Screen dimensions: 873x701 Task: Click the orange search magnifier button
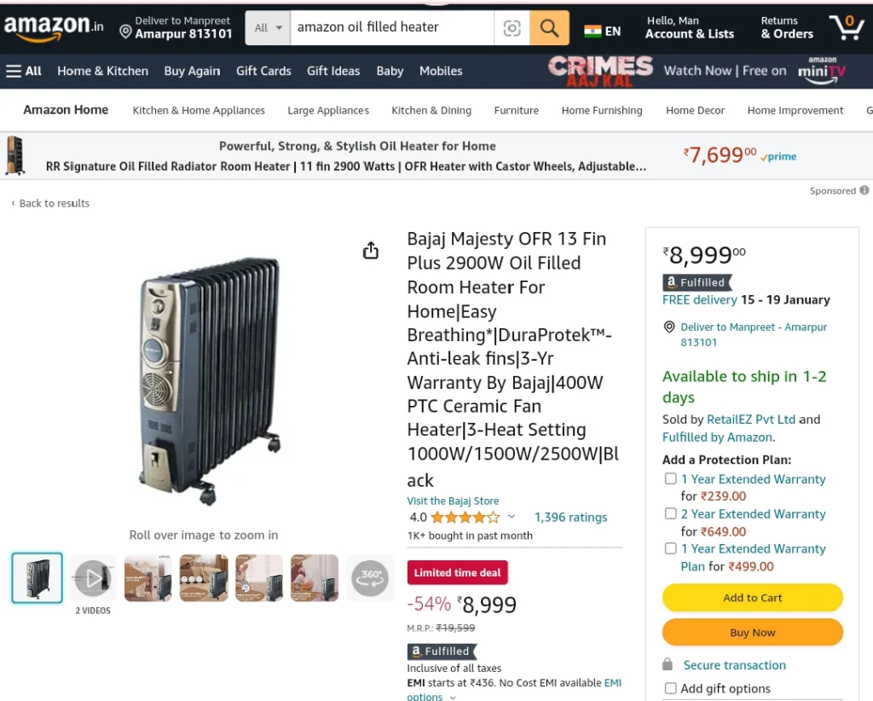(549, 28)
